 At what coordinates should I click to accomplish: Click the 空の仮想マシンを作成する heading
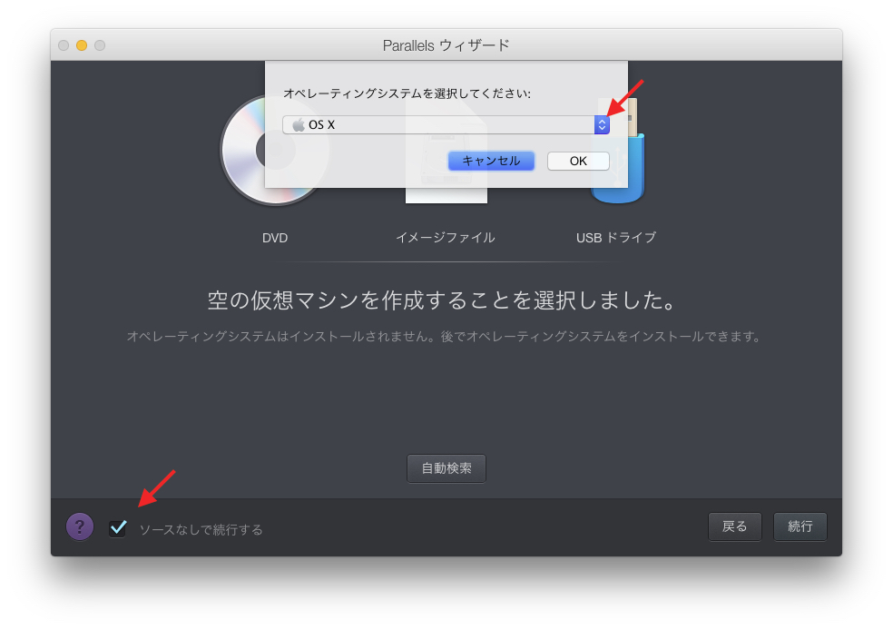[442, 300]
